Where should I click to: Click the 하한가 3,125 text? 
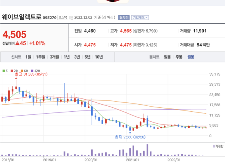(x=145, y=45)
